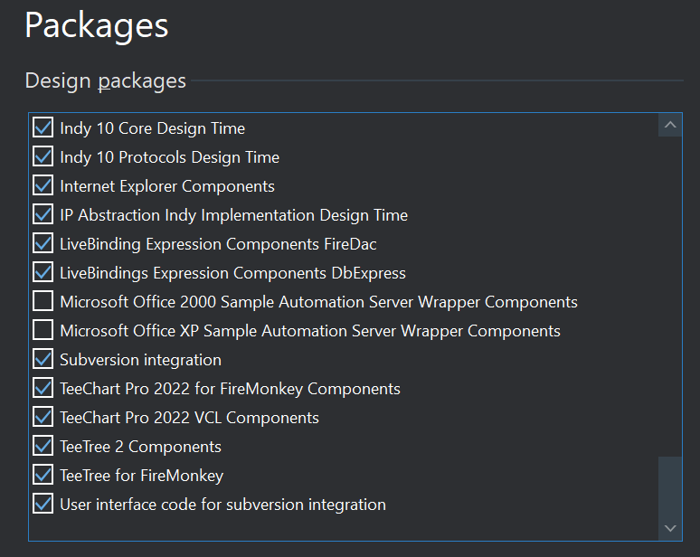The image size is (700, 557).
Task: Uncheck Subversion integration checkbox
Action: [43, 359]
